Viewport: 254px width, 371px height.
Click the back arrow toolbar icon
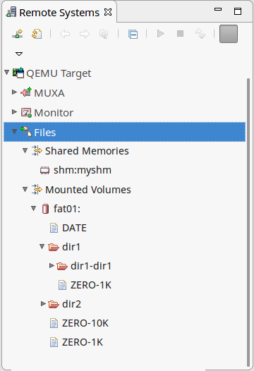point(65,34)
